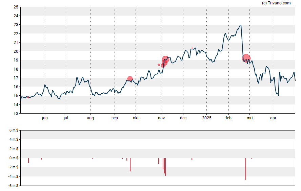Screen dimensions: 301x191
Task: Click the '-4 m.$' volume axis label
Action: [13, 176]
